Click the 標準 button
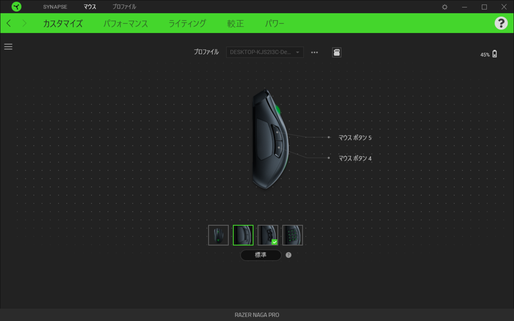This screenshot has width=514, height=321. (x=261, y=255)
